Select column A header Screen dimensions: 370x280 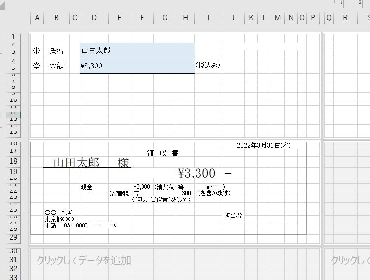click(37, 18)
